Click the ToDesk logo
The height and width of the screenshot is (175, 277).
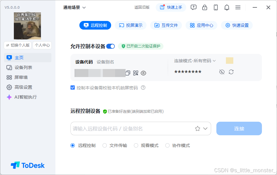coord(28,165)
